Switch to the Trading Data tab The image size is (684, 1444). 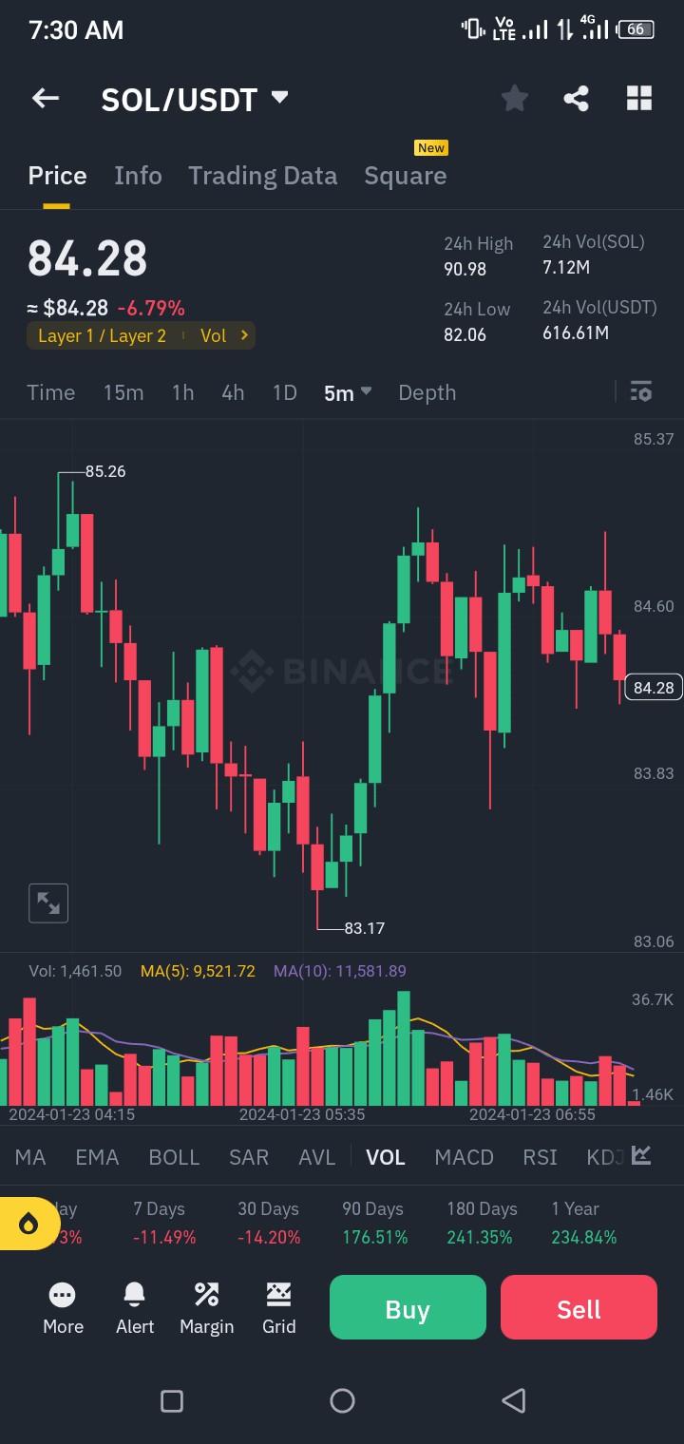(x=262, y=176)
